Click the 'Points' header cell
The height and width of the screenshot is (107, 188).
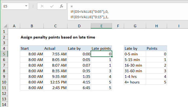click(157, 48)
